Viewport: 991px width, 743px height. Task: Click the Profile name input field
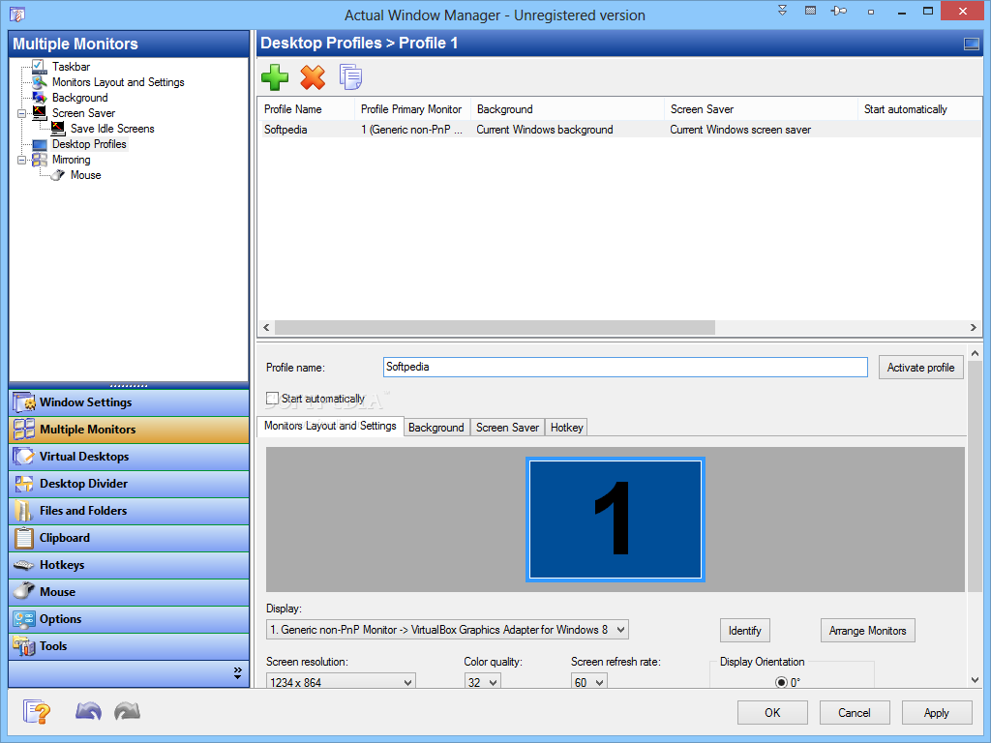pyautogui.click(x=626, y=367)
